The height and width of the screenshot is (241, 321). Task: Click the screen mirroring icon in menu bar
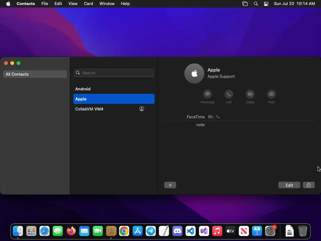click(245, 4)
